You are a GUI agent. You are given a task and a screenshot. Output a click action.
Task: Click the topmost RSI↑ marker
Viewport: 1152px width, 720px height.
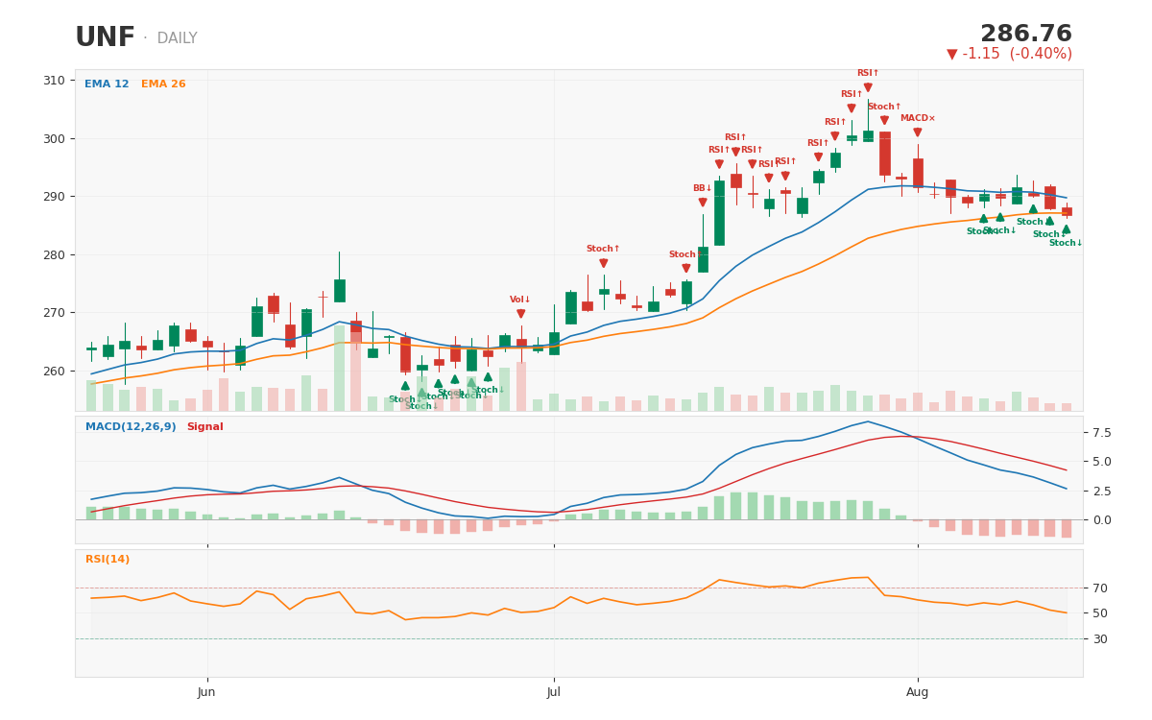point(868,87)
